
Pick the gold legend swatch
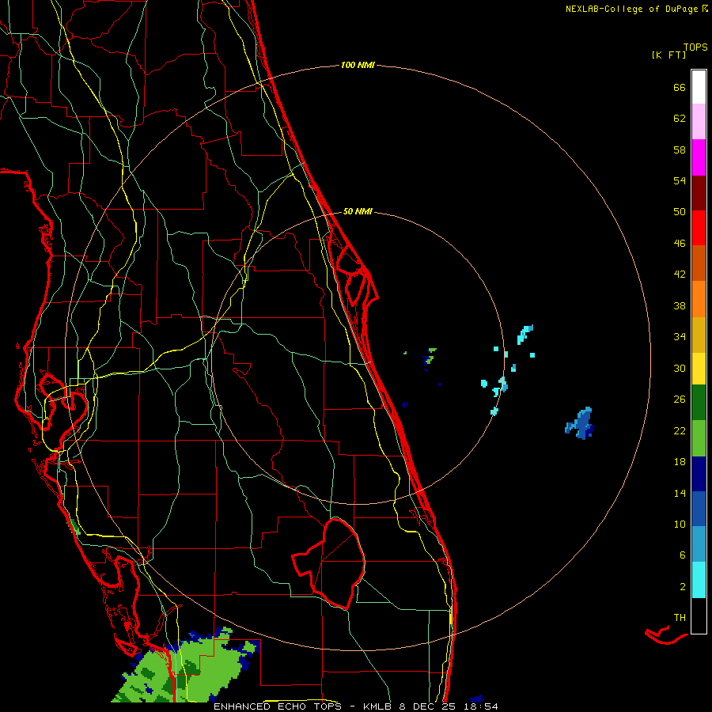[x=699, y=335]
